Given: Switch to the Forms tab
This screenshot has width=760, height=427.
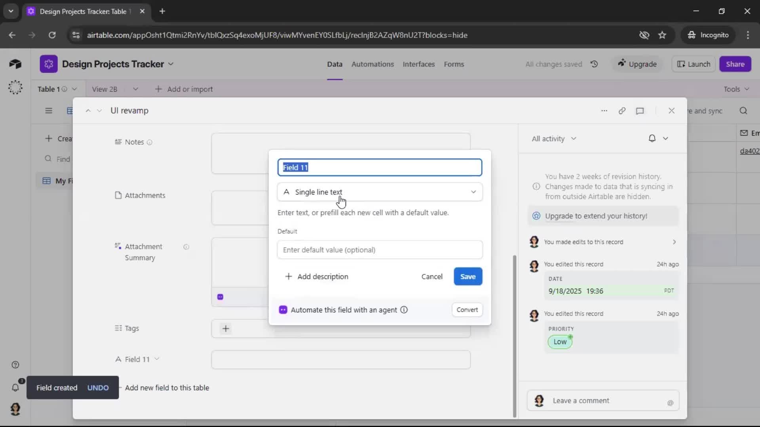Looking at the screenshot, I should pyautogui.click(x=454, y=64).
